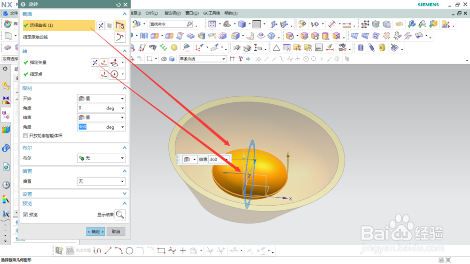Open the on-screen limit type dropdown in viewport
This screenshot has width=470, height=264.
pyautogui.click(x=190, y=159)
